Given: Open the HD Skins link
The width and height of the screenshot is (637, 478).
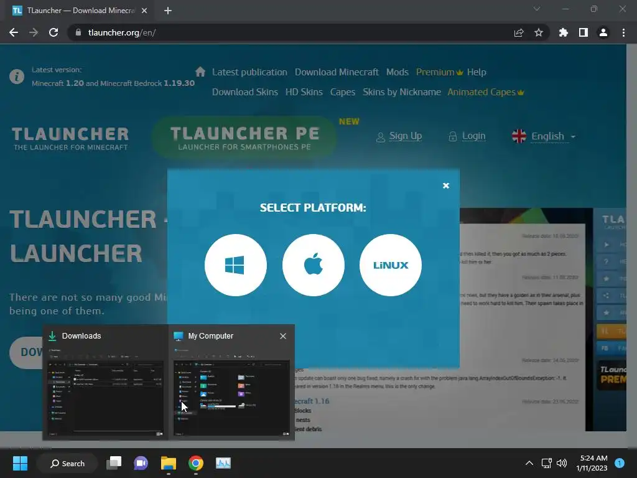Looking at the screenshot, I should point(304,92).
